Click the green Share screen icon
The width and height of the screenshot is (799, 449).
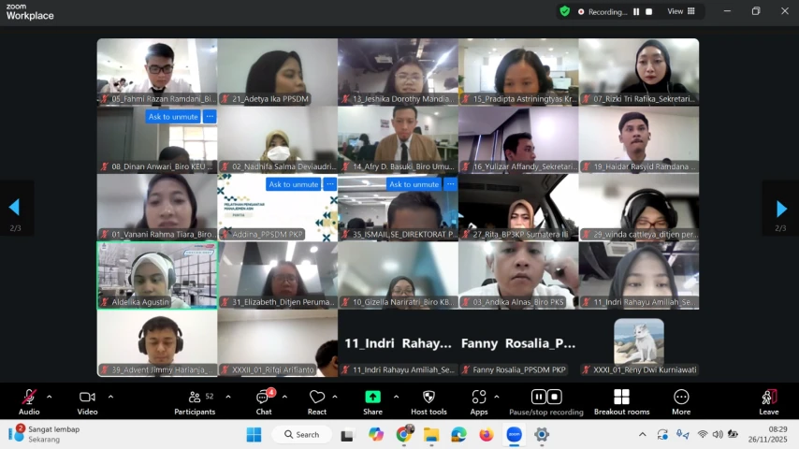click(372, 397)
